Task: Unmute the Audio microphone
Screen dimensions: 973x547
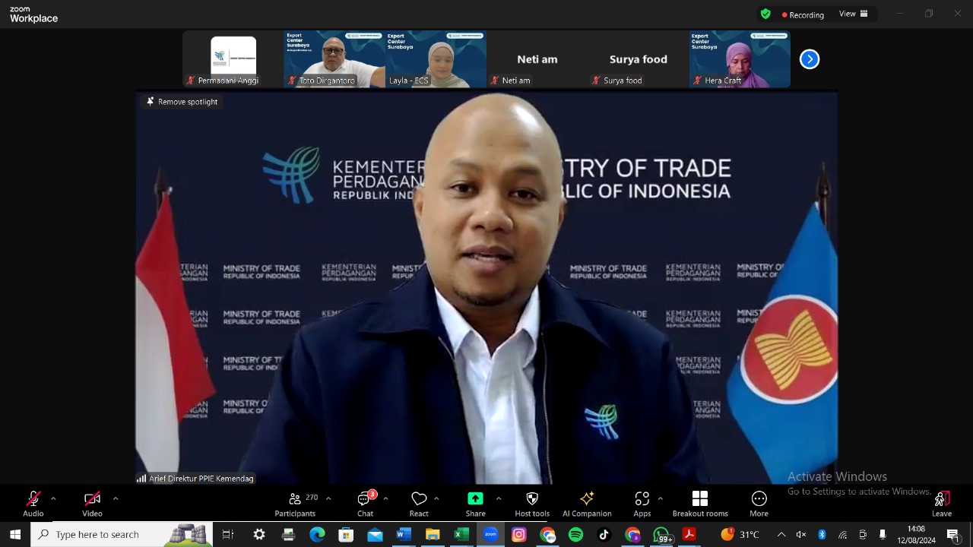Action: [x=33, y=504]
